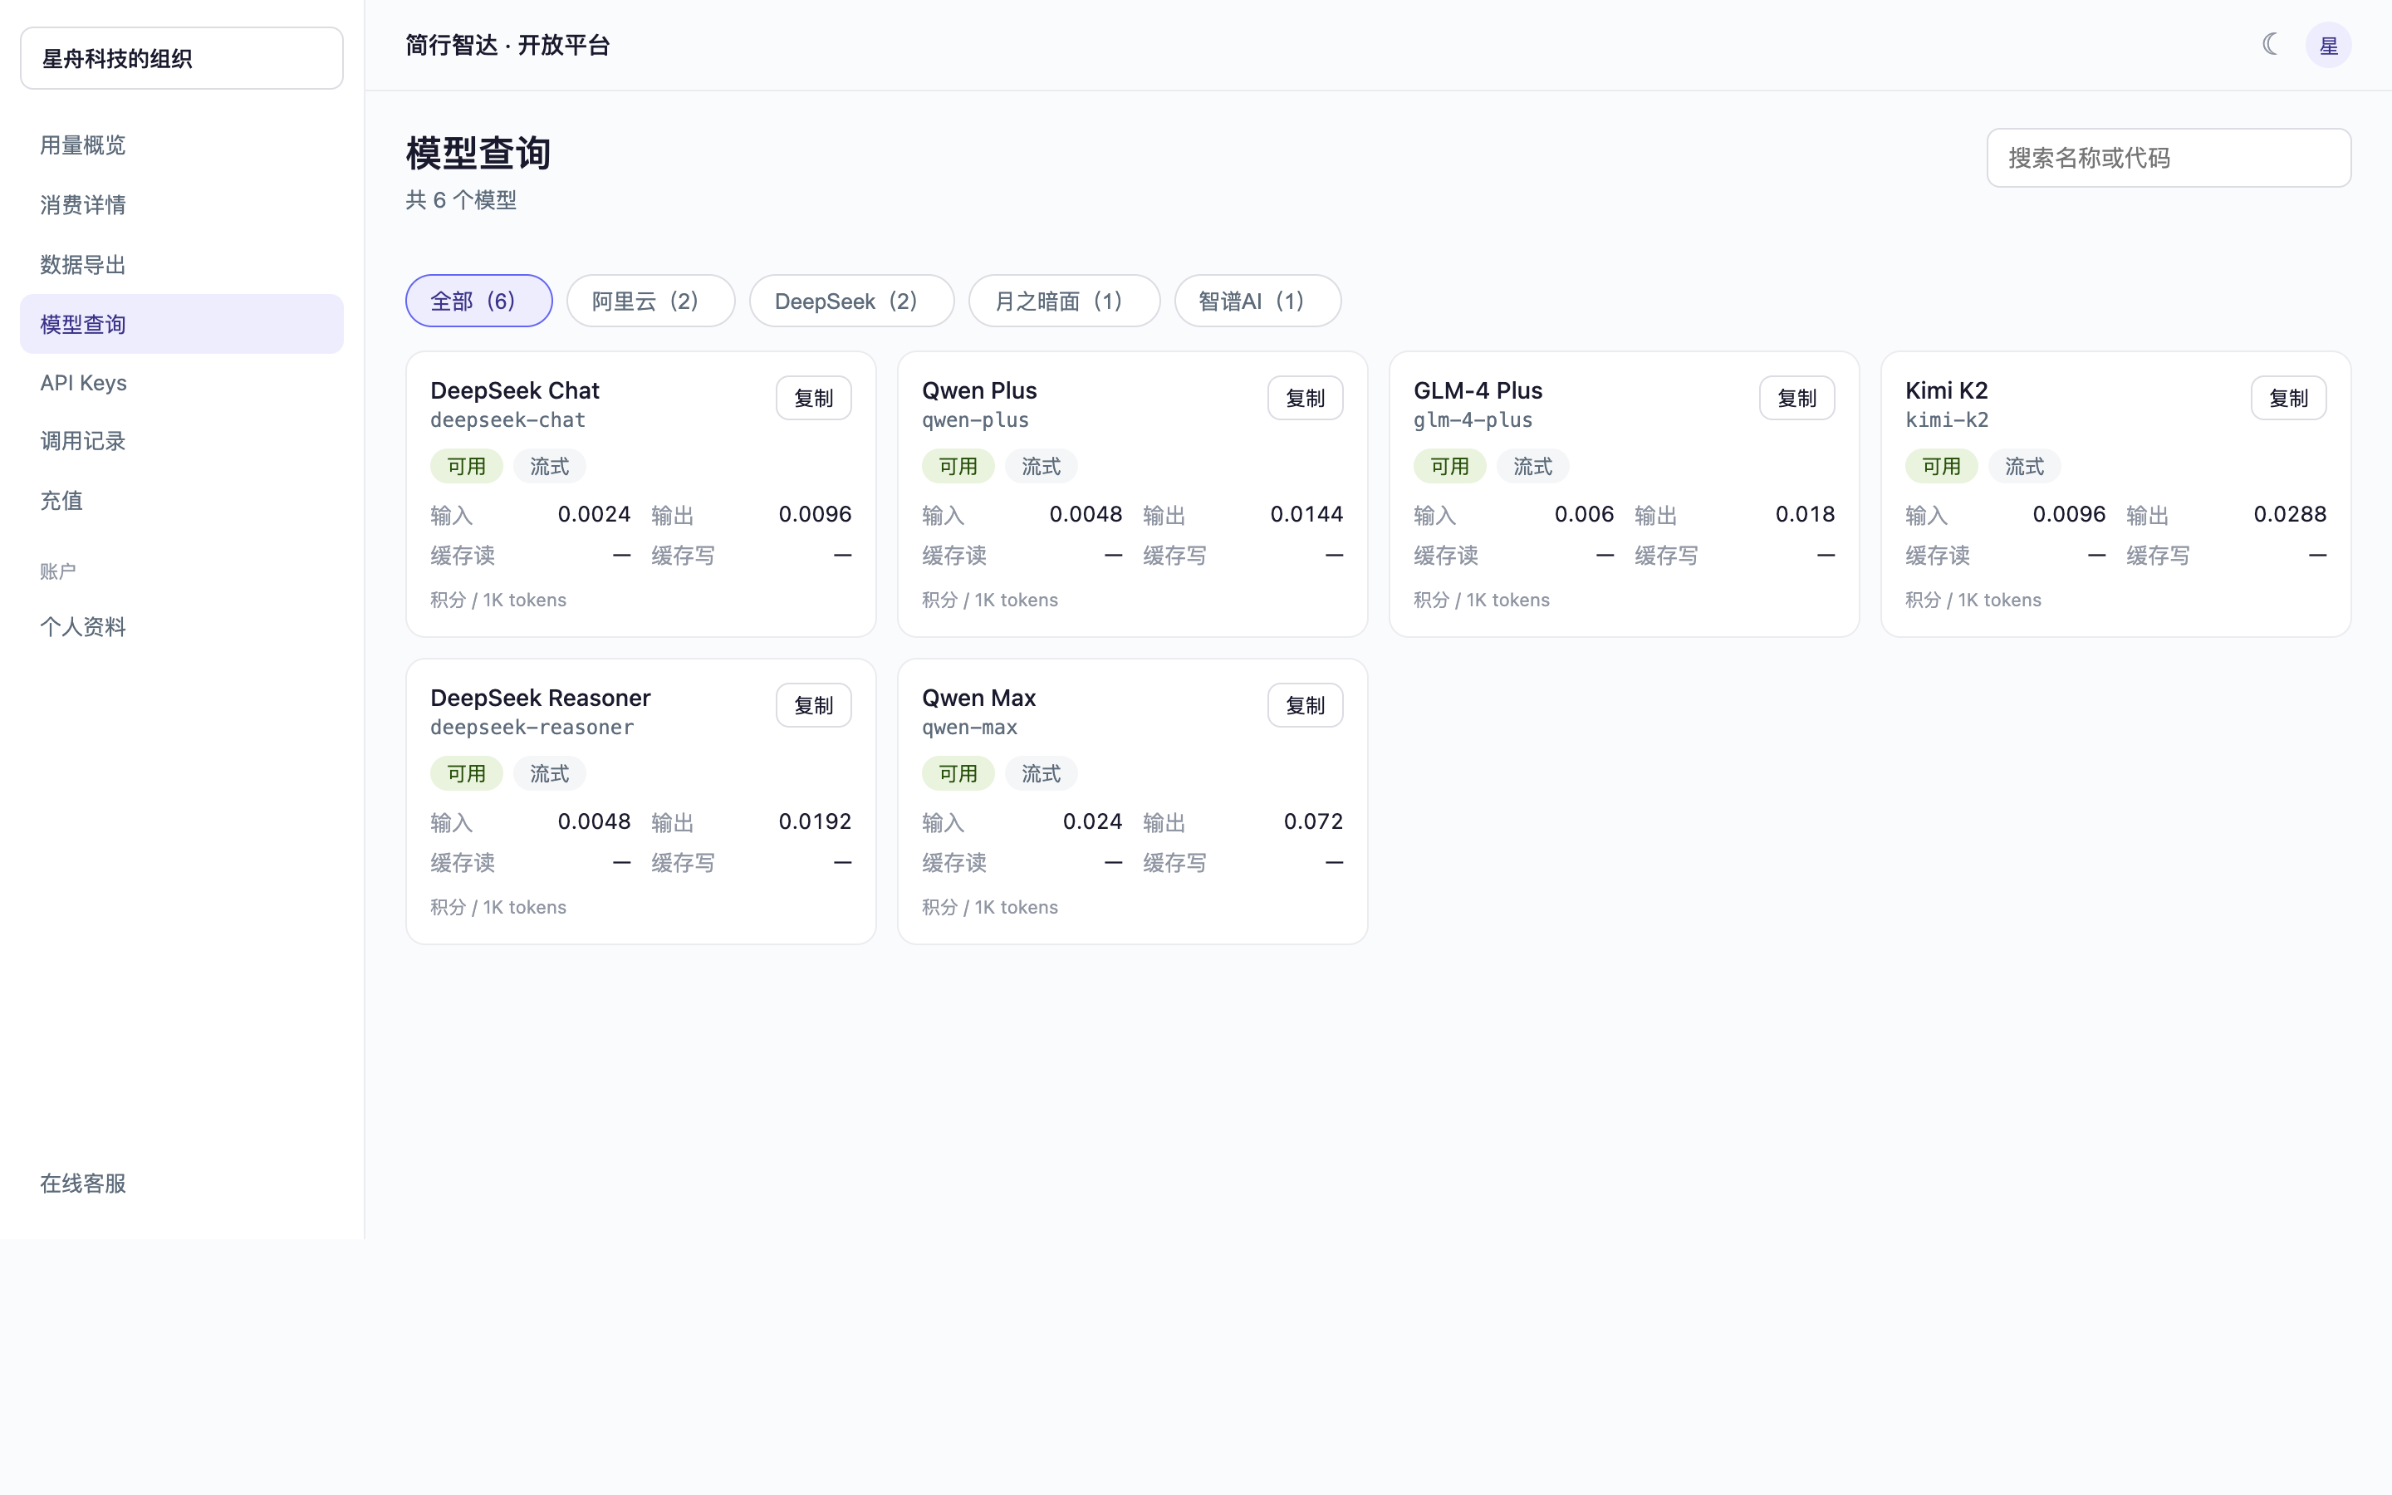Click the glm-4-plus code text
This screenshot has height=1495, width=2392.
pos(1473,420)
